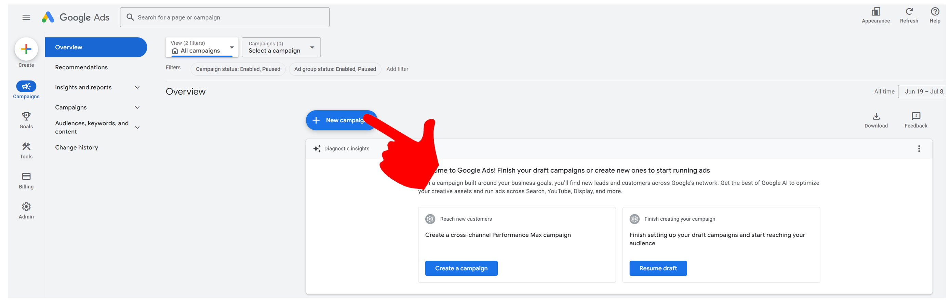
Task: Go to Recommendations page
Action: click(81, 67)
